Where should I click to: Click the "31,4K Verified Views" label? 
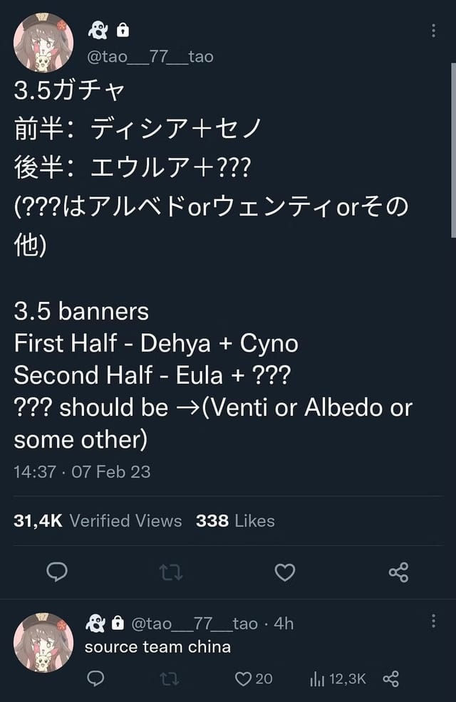point(96,520)
